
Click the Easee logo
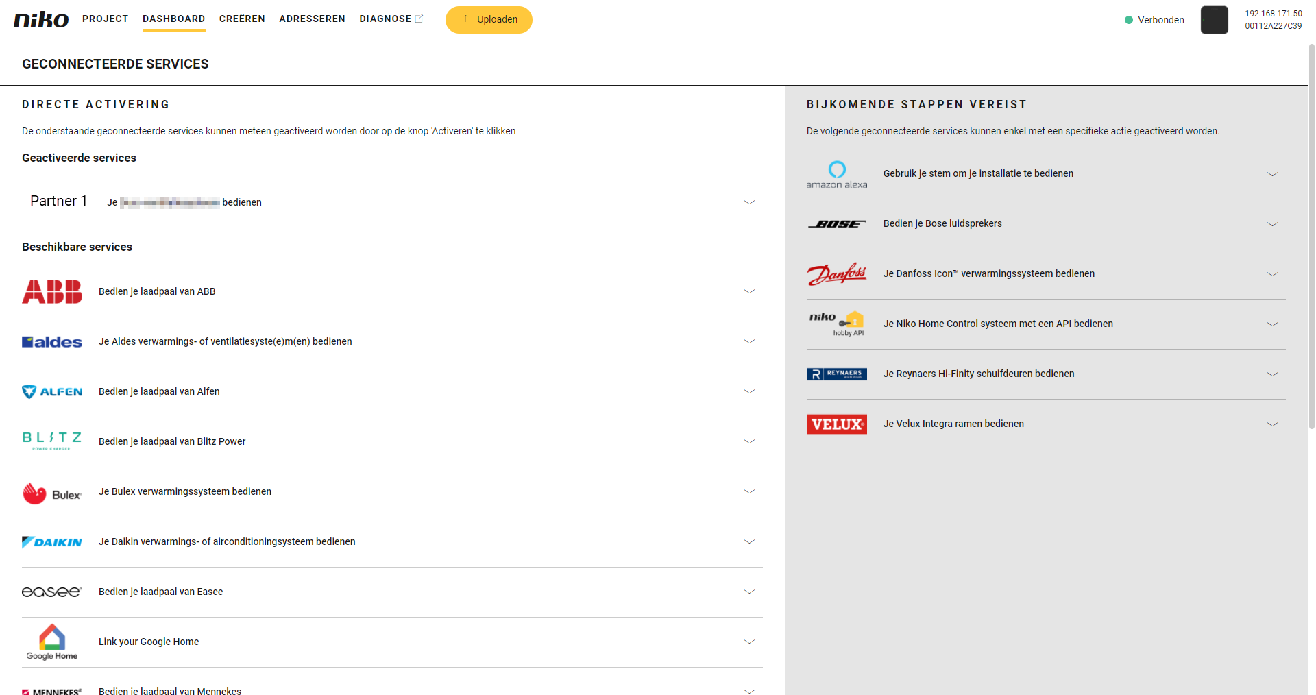tap(52, 592)
